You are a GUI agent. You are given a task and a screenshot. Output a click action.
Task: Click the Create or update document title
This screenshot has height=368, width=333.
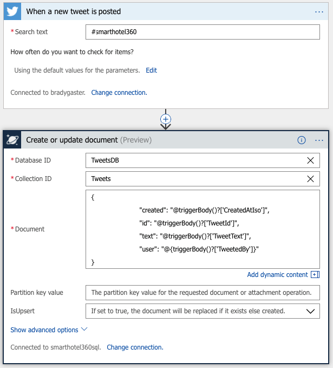pyautogui.click(x=72, y=140)
